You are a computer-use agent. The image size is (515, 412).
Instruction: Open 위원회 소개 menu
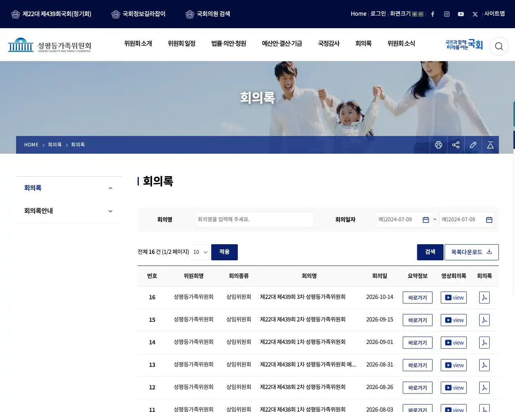point(138,43)
